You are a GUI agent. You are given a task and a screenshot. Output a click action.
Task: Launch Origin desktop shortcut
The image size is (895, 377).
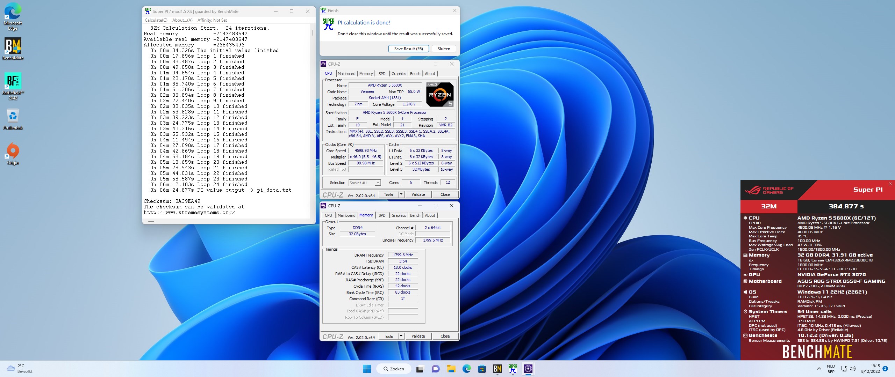pyautogui.click(x=13, y=154)
